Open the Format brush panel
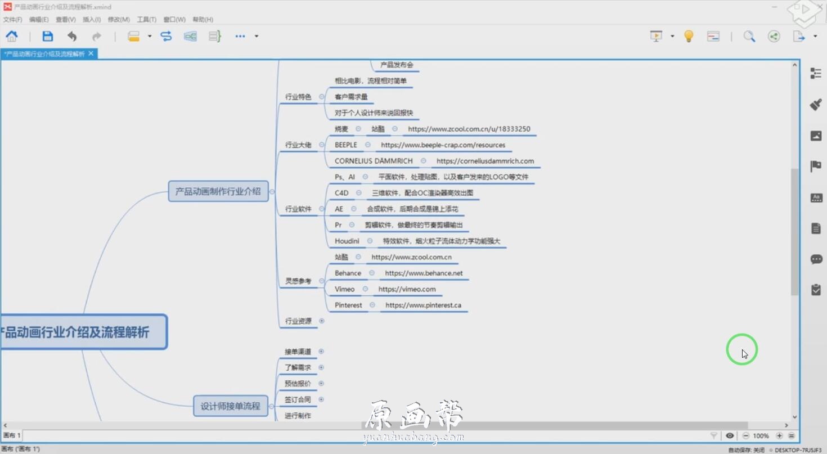The height and width of the screenshot is (454, 827). click(x=816, y=104)
